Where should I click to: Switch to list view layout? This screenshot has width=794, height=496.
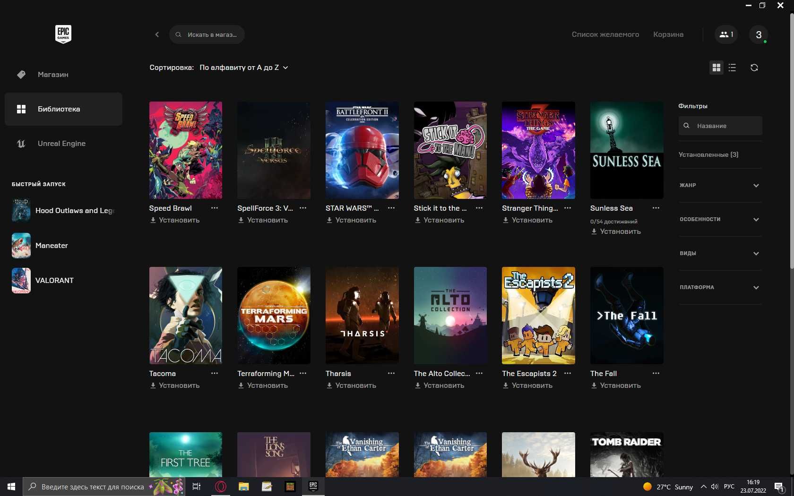(x=732, y=68)
